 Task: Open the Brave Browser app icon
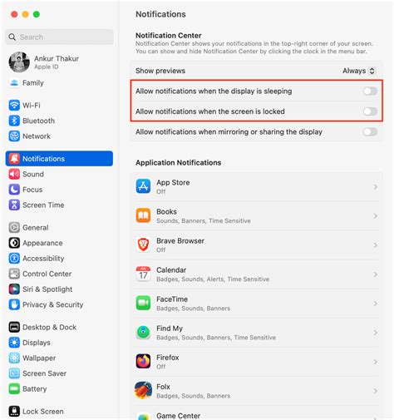(143, 245)
